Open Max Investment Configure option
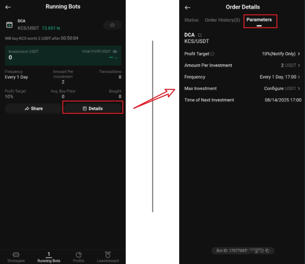Viewport: 305px width, 264px height. pyautogui.click(x=299, y=88)
